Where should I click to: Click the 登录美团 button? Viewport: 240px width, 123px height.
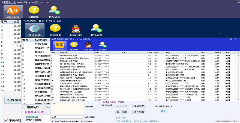107,106
